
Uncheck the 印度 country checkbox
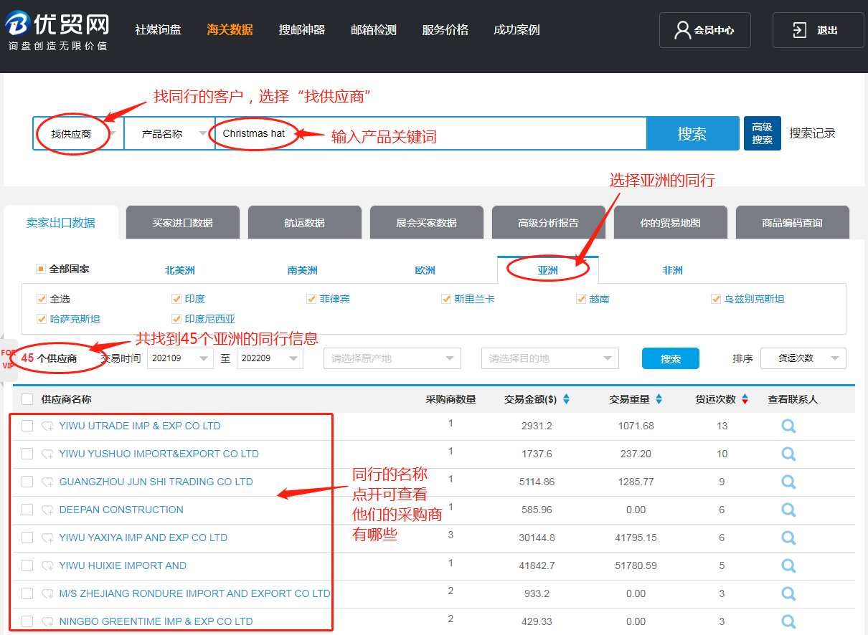pyautogui.click(x=176, y=299)
